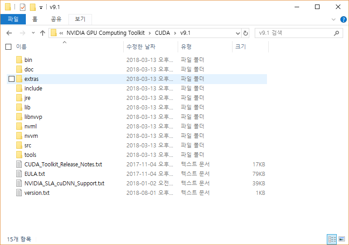The image size is (349, 245).
Task: Open the 파일 menu tab
Action: click(x=13, y=19)
